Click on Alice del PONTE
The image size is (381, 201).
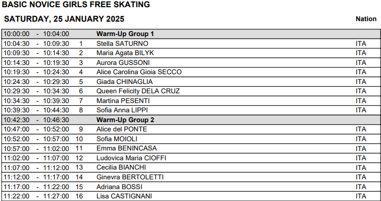[x=121, y=129]
